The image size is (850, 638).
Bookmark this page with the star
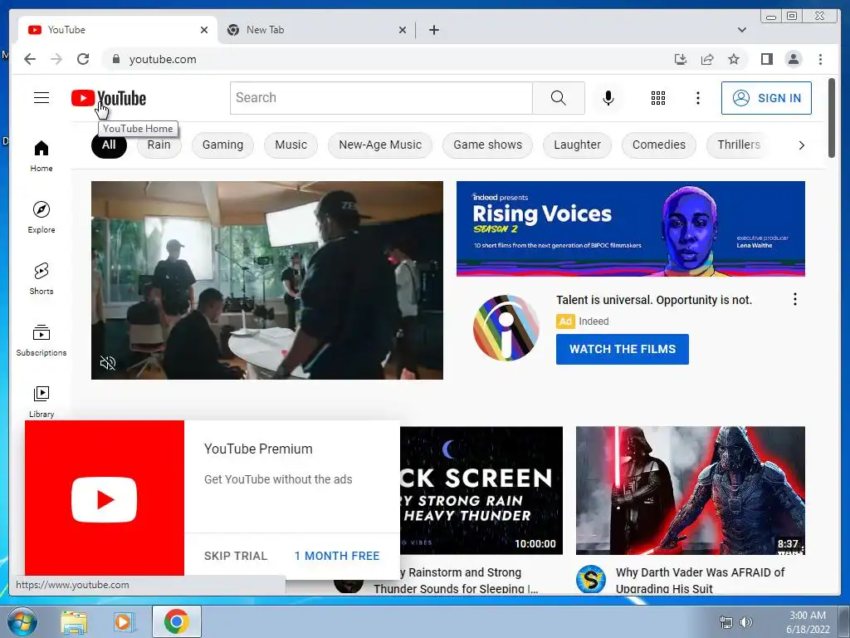tap(734, 59)
